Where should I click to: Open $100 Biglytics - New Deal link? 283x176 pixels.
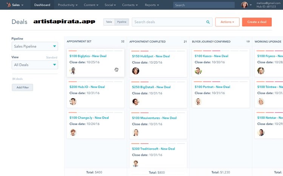[88, 56]
